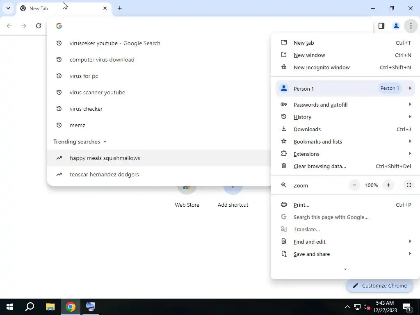
Task: Reload the page with the refresh icon
Action: (39, 26)
